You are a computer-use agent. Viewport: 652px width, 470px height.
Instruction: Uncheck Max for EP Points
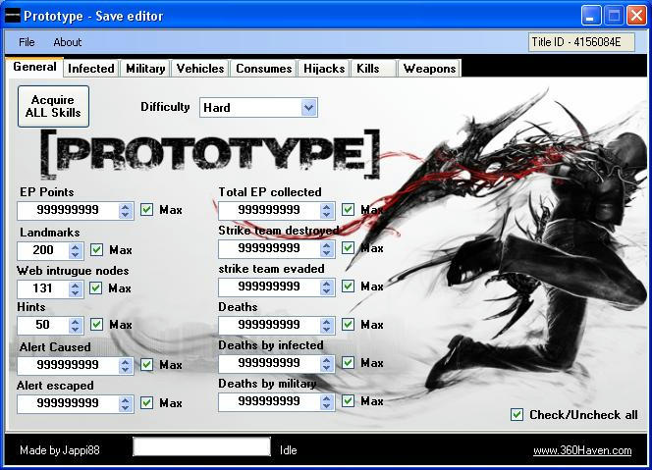(147, 210)
